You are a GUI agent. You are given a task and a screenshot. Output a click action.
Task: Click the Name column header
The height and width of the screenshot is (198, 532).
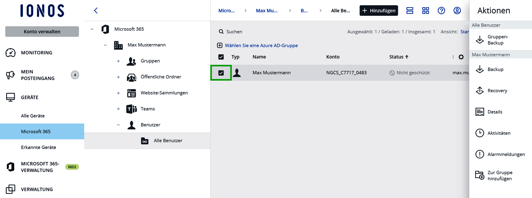point(259,57)
